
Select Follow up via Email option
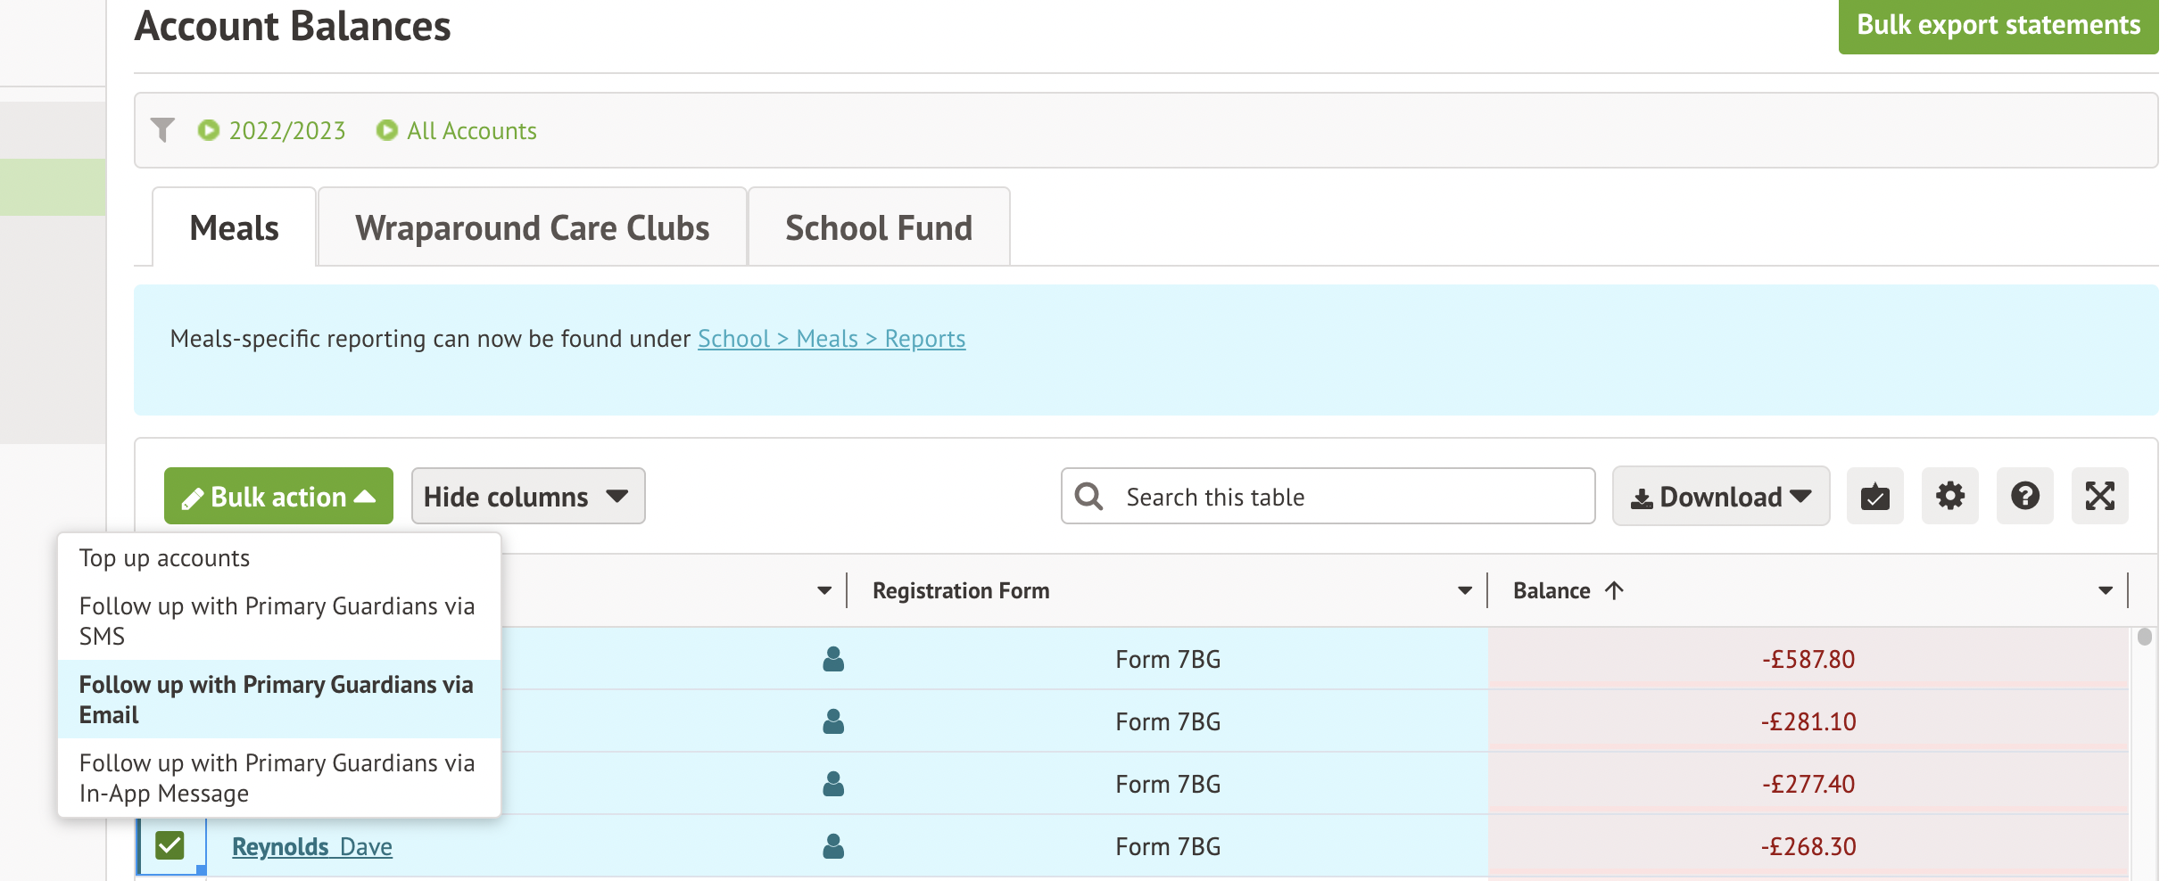click(x=277, y=699)
